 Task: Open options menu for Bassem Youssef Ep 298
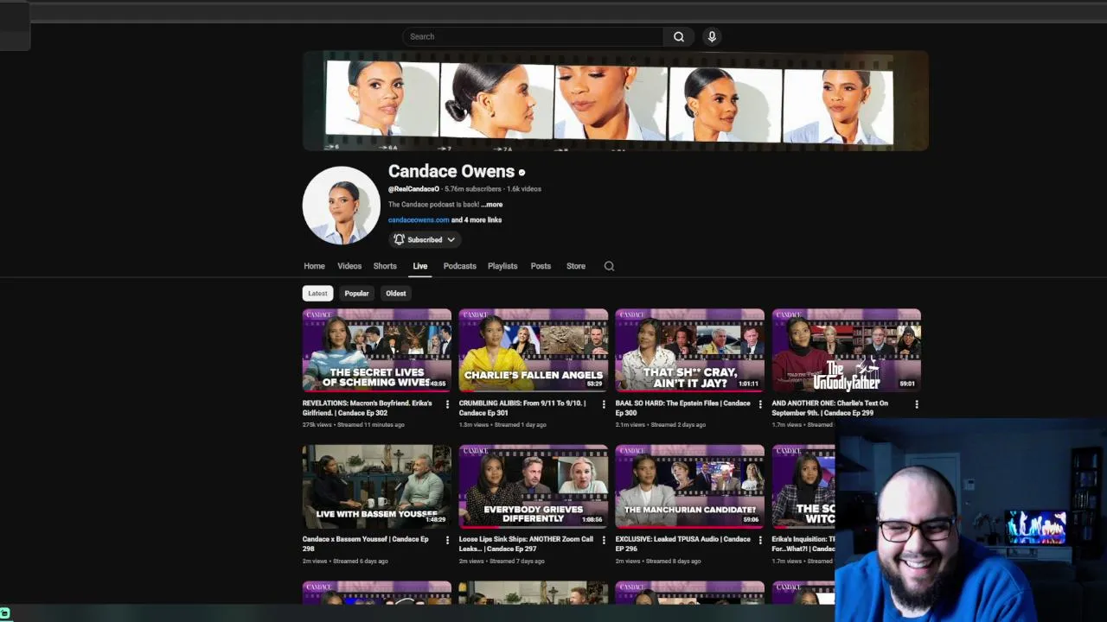point(447,541)
